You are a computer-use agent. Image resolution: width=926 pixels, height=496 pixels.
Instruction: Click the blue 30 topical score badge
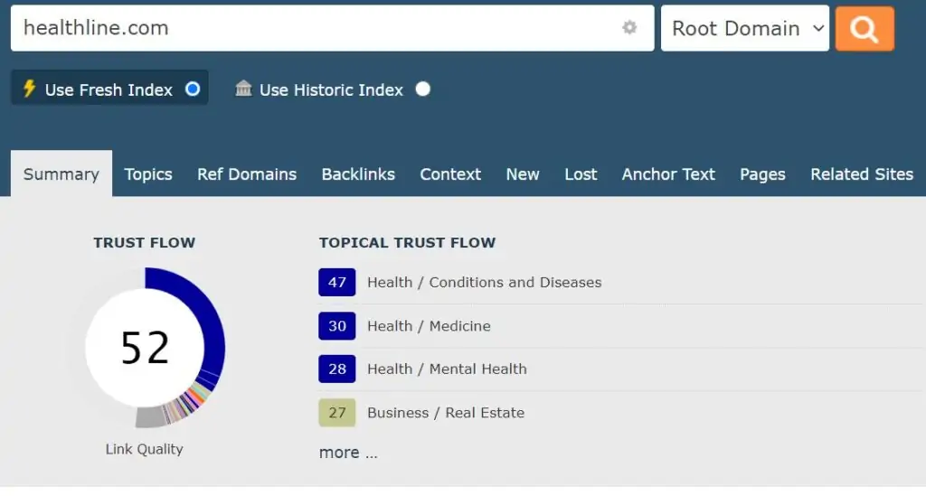point(337,325)
